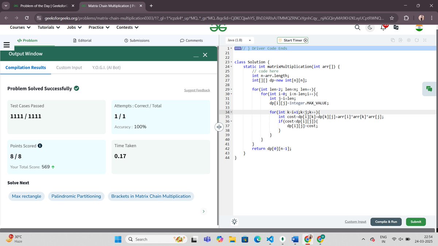Expand editor to fullscreen icon
Image resolution: width=438 pixels, height=246 pixels.
[425, 40]
